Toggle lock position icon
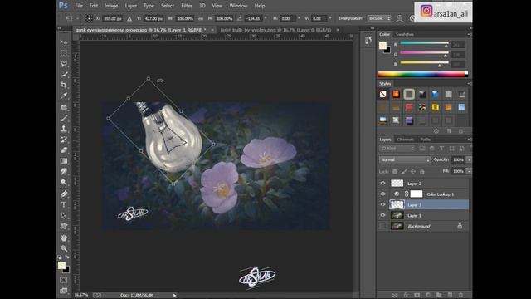 tap(413, 172)
